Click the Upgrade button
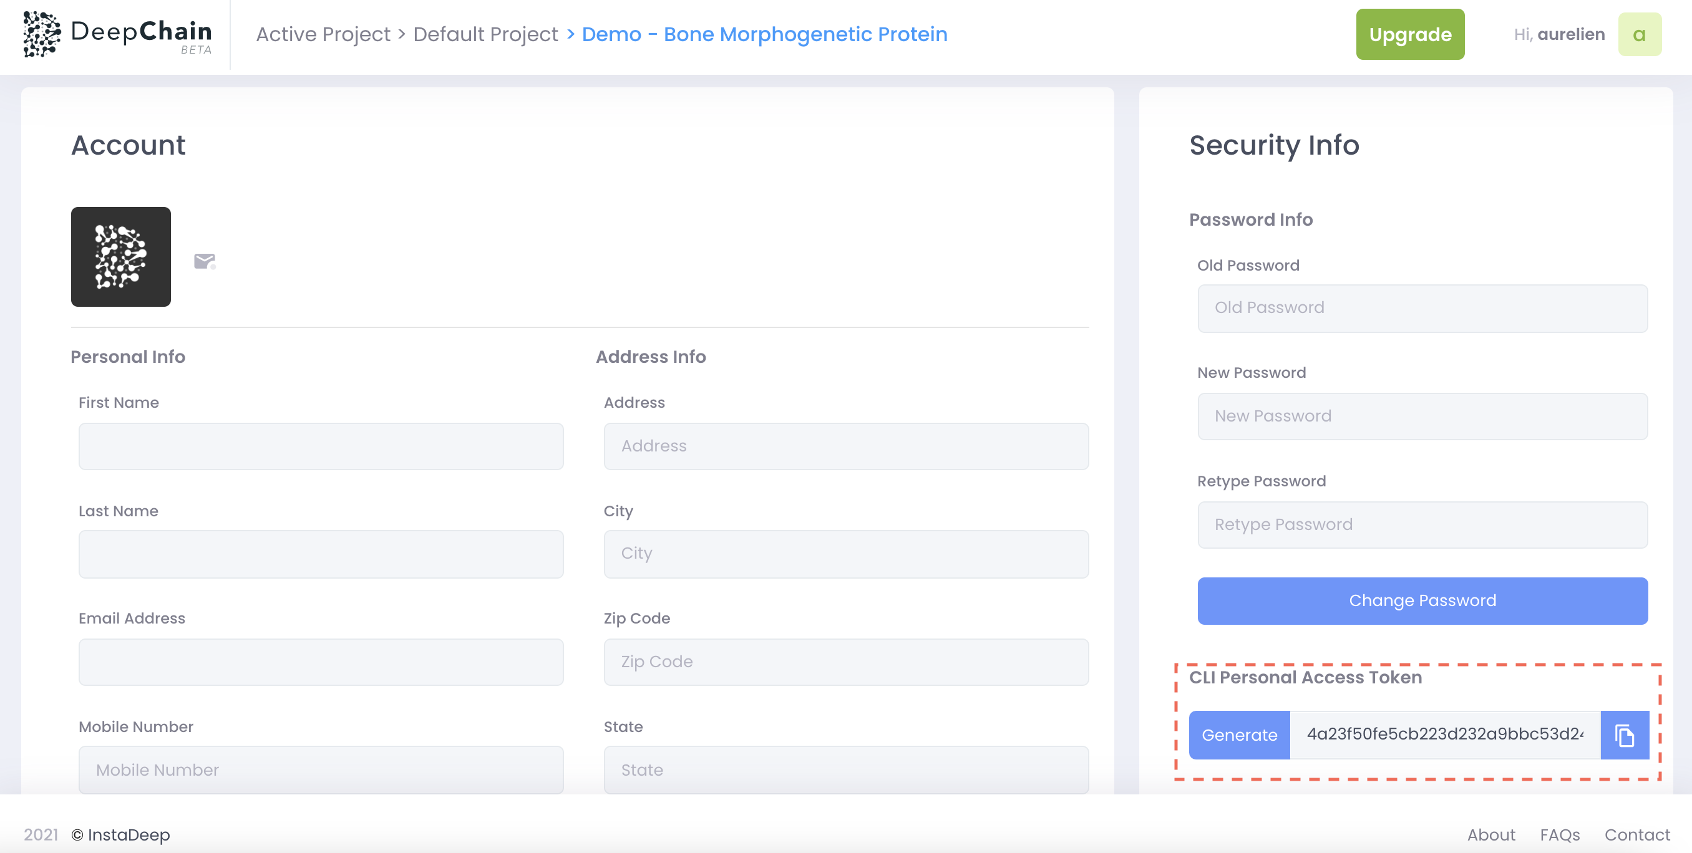This screenshot has height=853, width=1692. point(1409,34)
